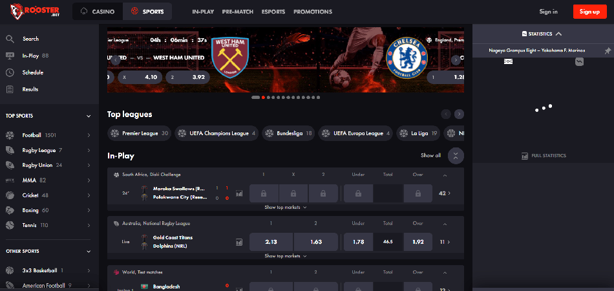The width and height of the screenshot is (614, 291).
Task: Pin the Nagoya Grampus Eight match statistics
Action: pyautogui.click(x=608, y=50)
